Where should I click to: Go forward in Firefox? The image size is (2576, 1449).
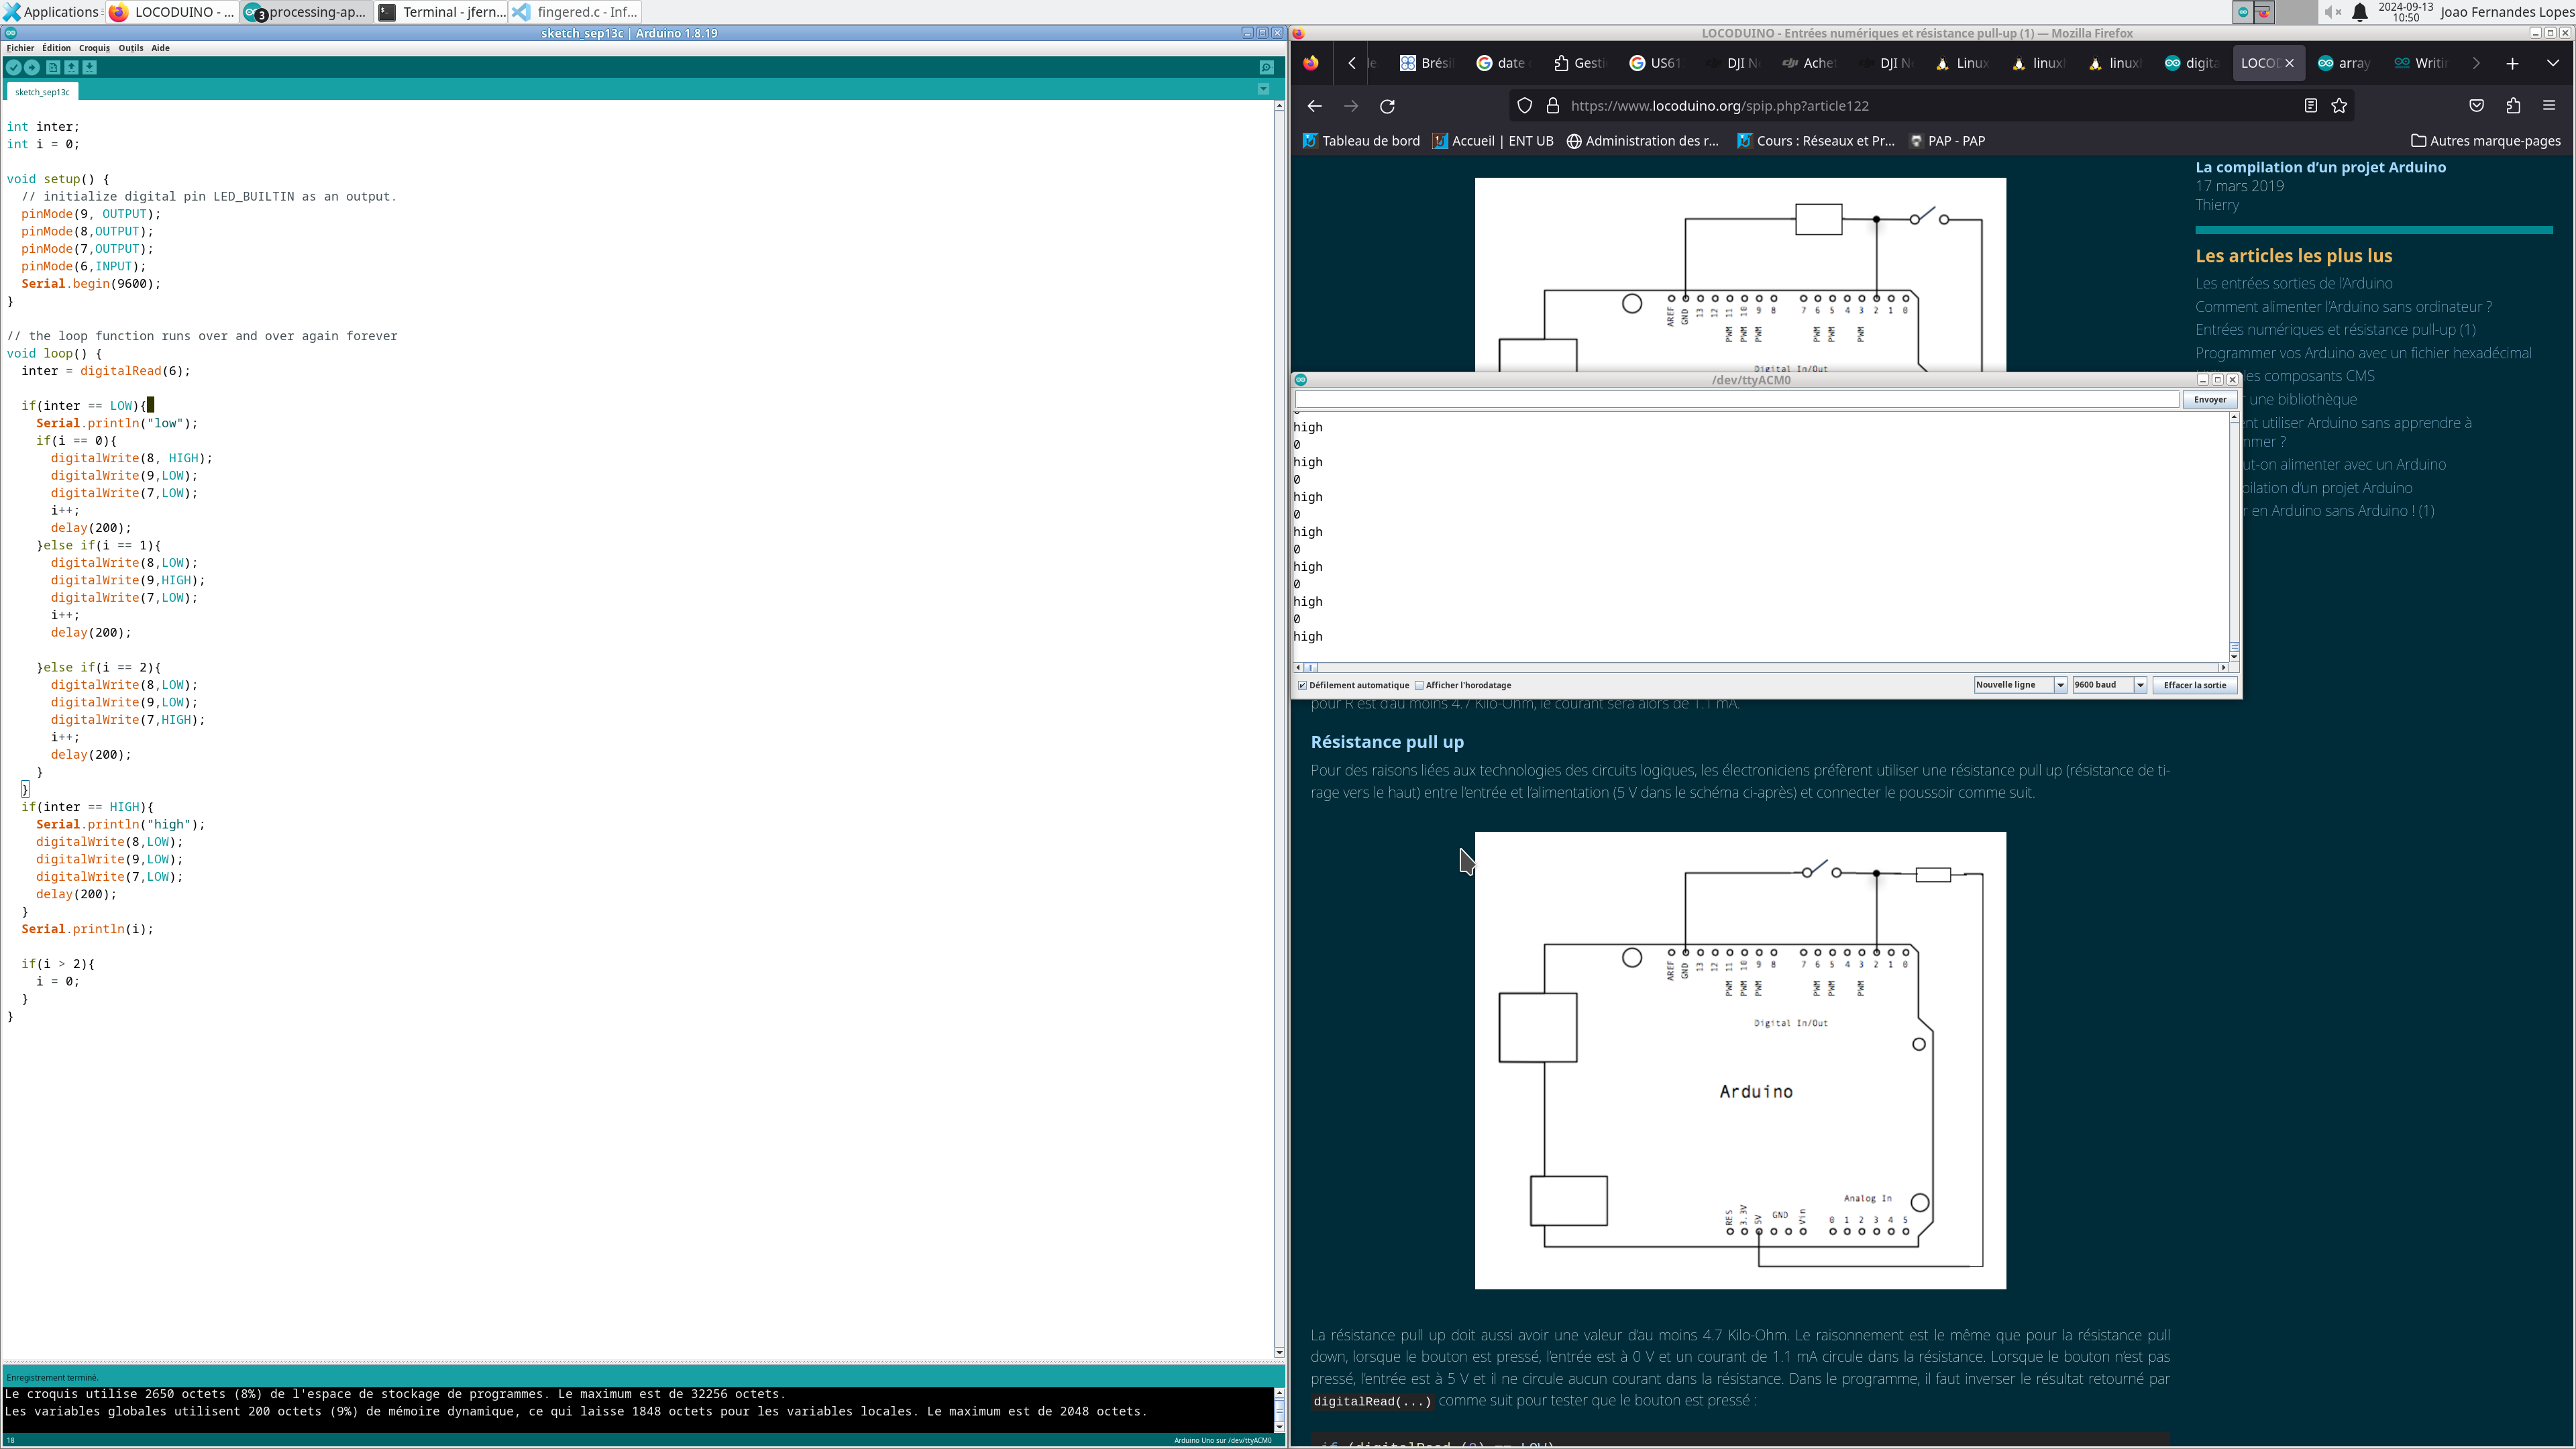(1351, 106)
